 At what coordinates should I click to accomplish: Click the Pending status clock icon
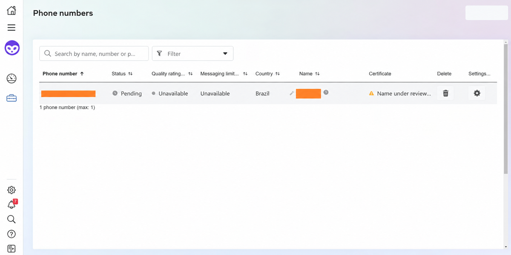tap(115, 93)
